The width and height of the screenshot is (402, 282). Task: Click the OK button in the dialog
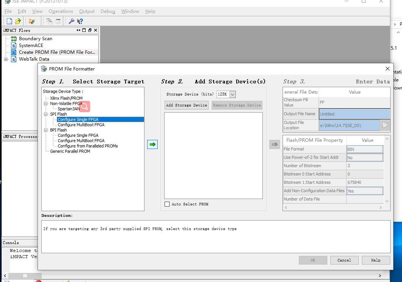pyautogui.click(x=313, y=260)
